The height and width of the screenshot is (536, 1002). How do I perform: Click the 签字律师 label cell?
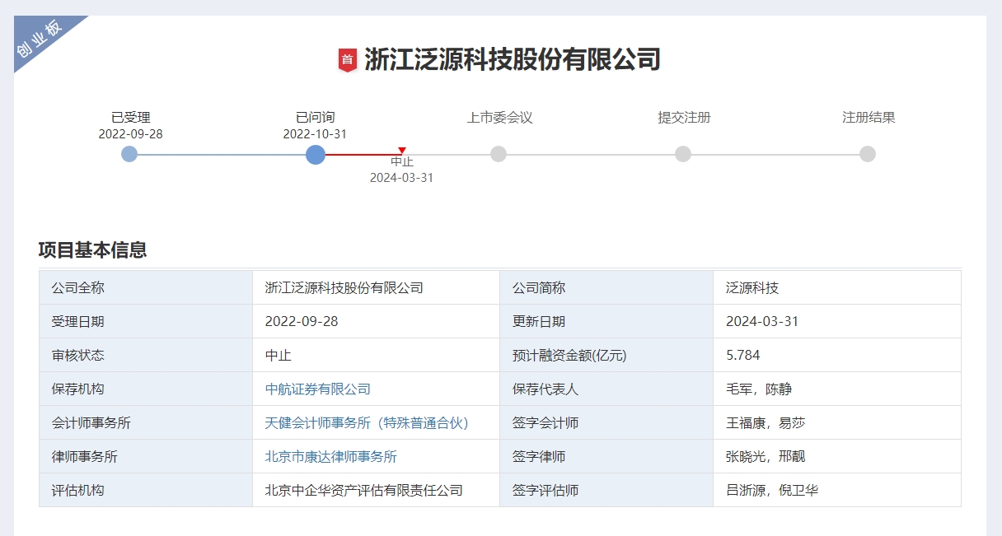(606, 457)
